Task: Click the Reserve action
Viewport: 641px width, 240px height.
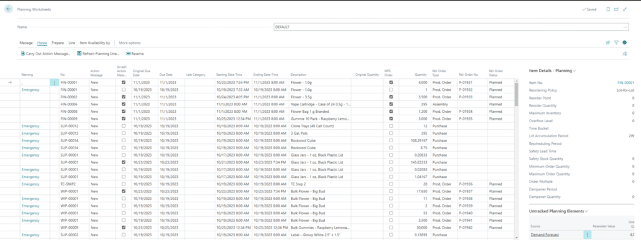Action: point(135,54)
